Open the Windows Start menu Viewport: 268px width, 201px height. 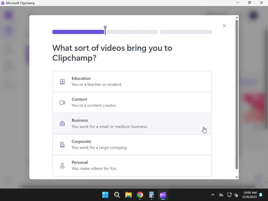(105, 195)
